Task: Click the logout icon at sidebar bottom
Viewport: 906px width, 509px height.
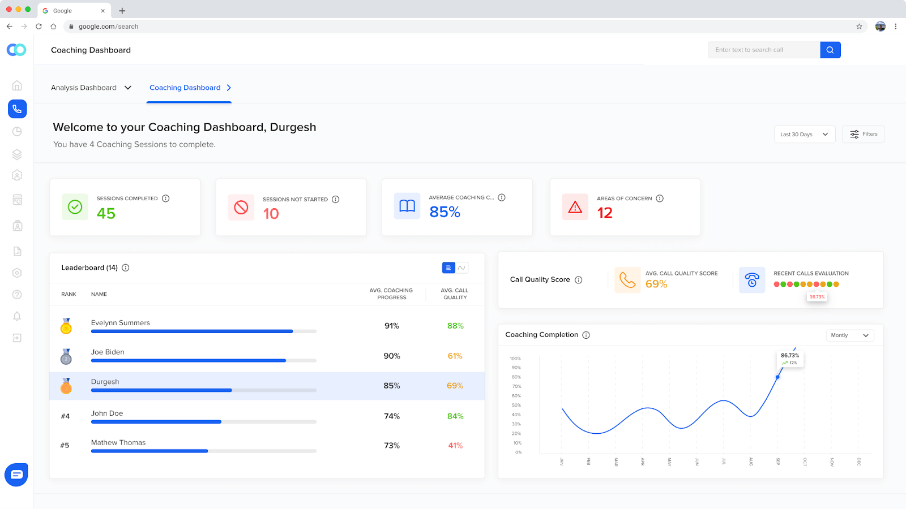Action: click(17, 338)
